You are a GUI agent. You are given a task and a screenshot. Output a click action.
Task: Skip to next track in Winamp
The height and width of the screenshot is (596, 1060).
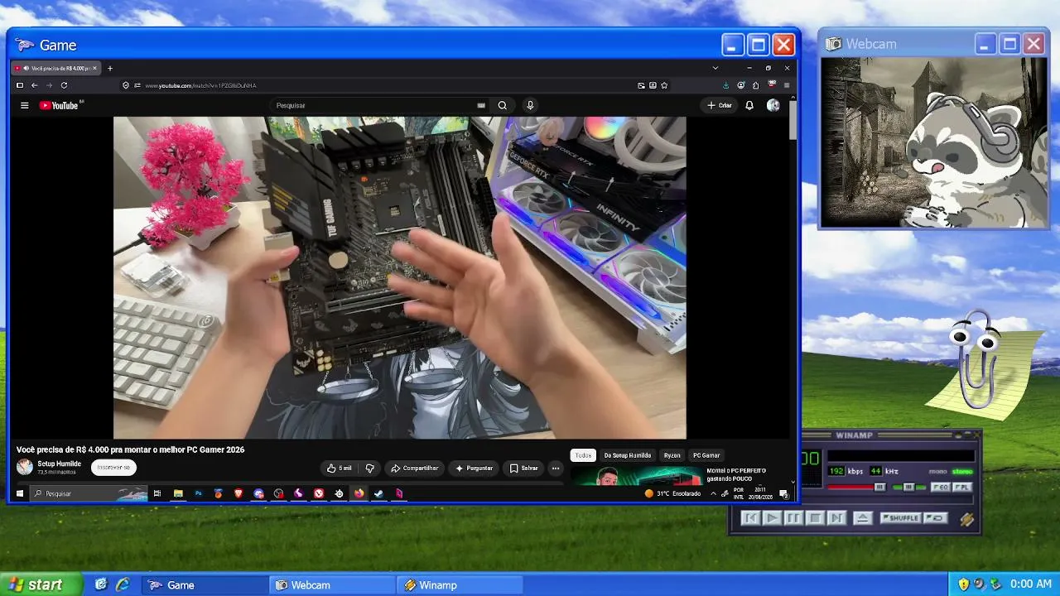pyautogui.click(x=836, y=518)
